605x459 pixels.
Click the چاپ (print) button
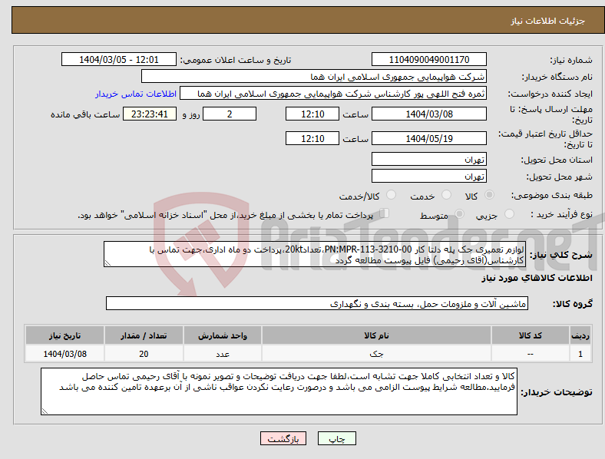point(337,438)
